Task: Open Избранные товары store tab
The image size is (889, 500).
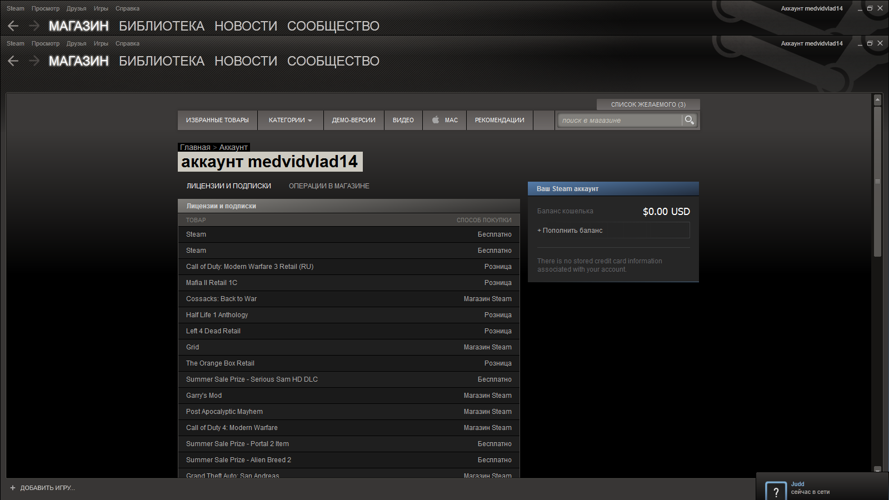Action: tap(217, 120)
